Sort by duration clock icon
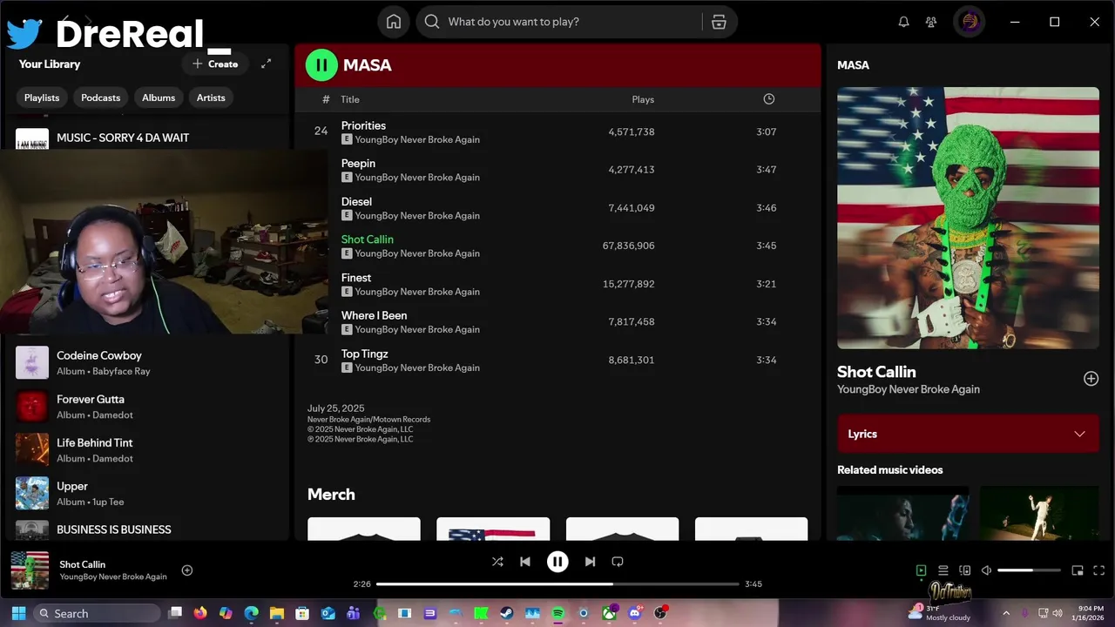Screen dimensions: 1115x627 (x=769, y=99)
